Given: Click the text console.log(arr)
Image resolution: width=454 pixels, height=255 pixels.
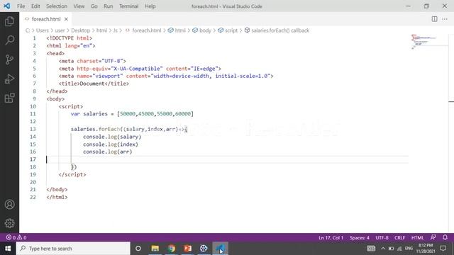Looking at the screenshot, I should pyautogui.click(x=107, y=152).
